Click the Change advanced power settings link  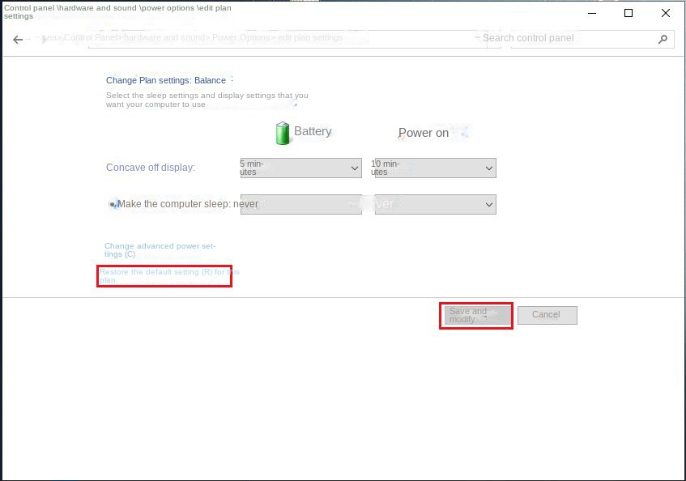click(159, 249)
